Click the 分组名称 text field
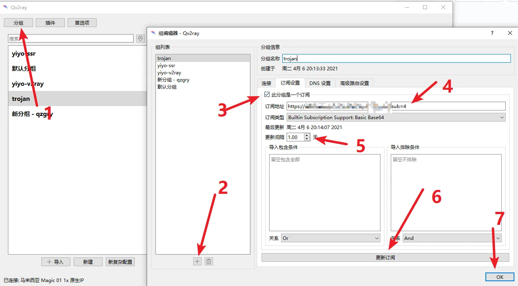518x286 pixels. 396,58
